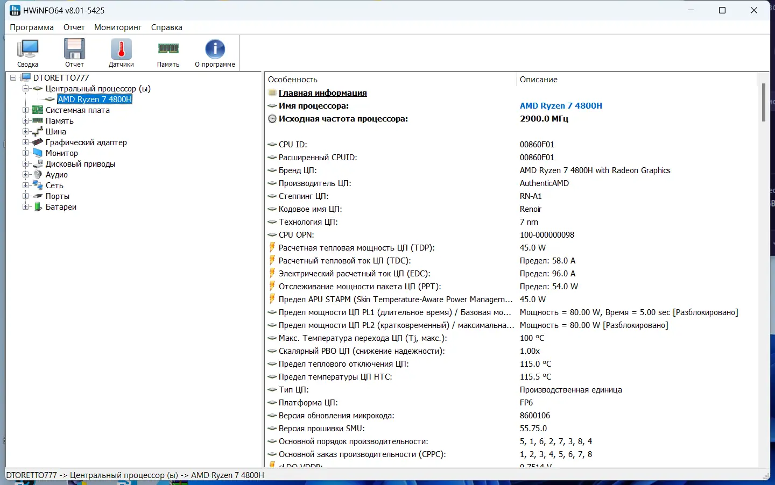Viewport: 775px width, 485px height.
Task: Click the Отчет floppy disk toolbar icon
Action: pos(74,53)
